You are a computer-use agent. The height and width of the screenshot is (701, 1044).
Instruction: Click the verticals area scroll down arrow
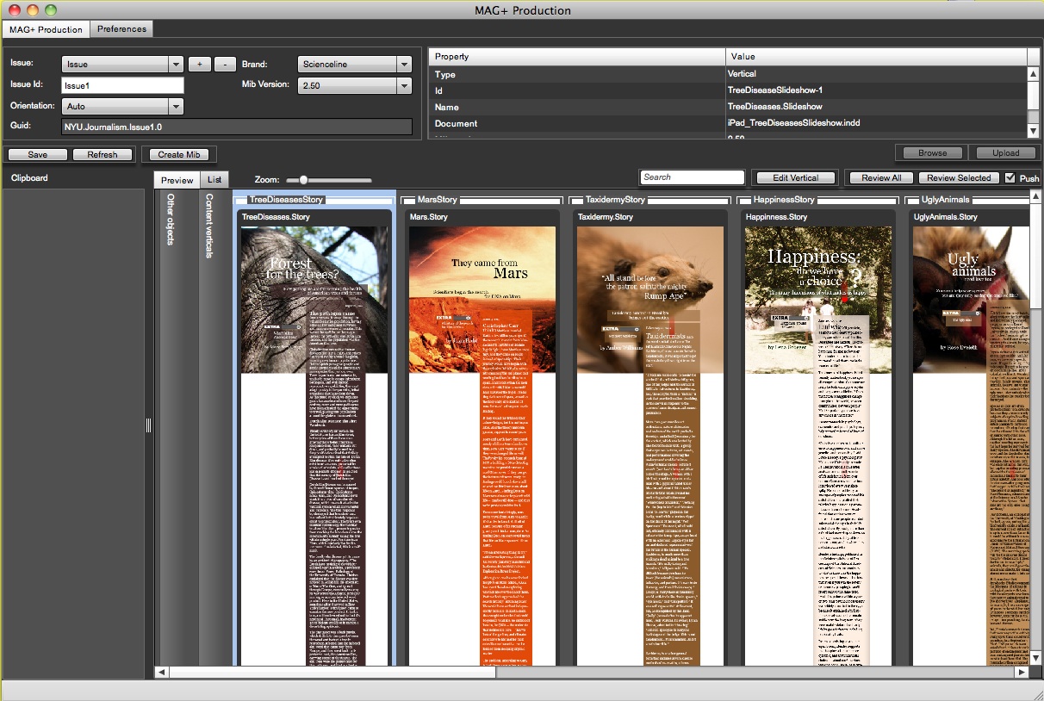(x=1035, y=659)
